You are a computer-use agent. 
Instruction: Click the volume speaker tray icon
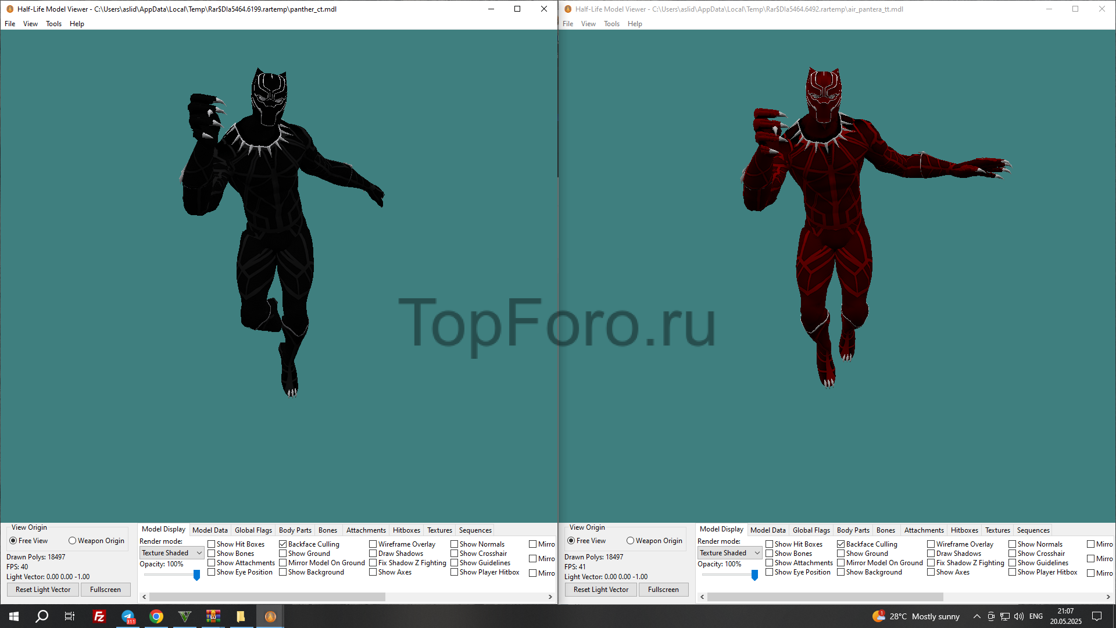(x=1018, y=616)
